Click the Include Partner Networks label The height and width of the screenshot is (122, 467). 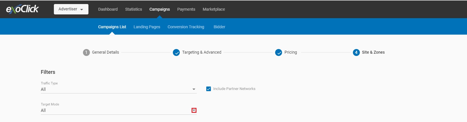234,89
